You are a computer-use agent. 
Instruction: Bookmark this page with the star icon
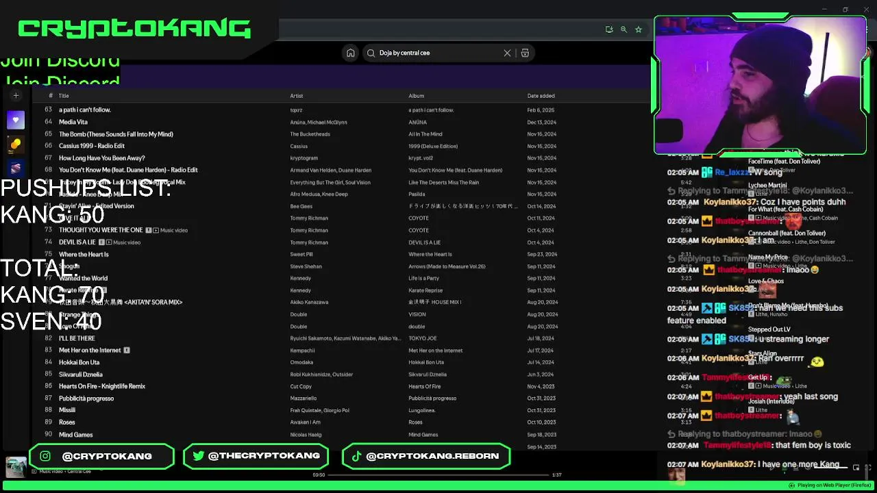(639, 29)
